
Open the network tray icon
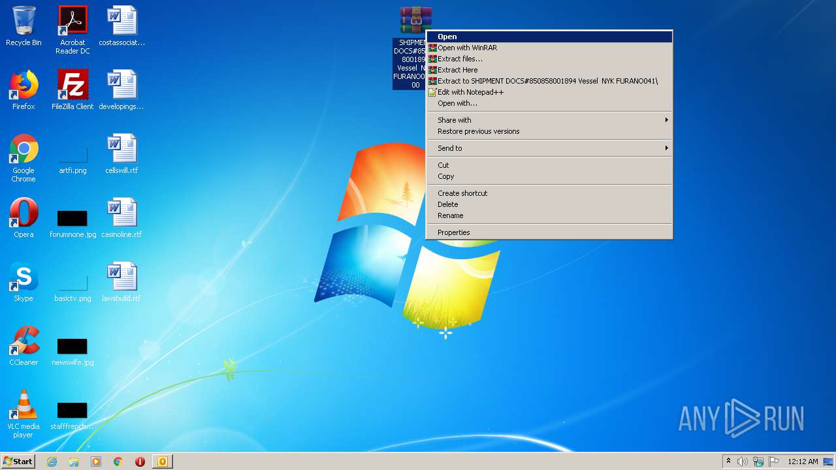click(758, 462)
